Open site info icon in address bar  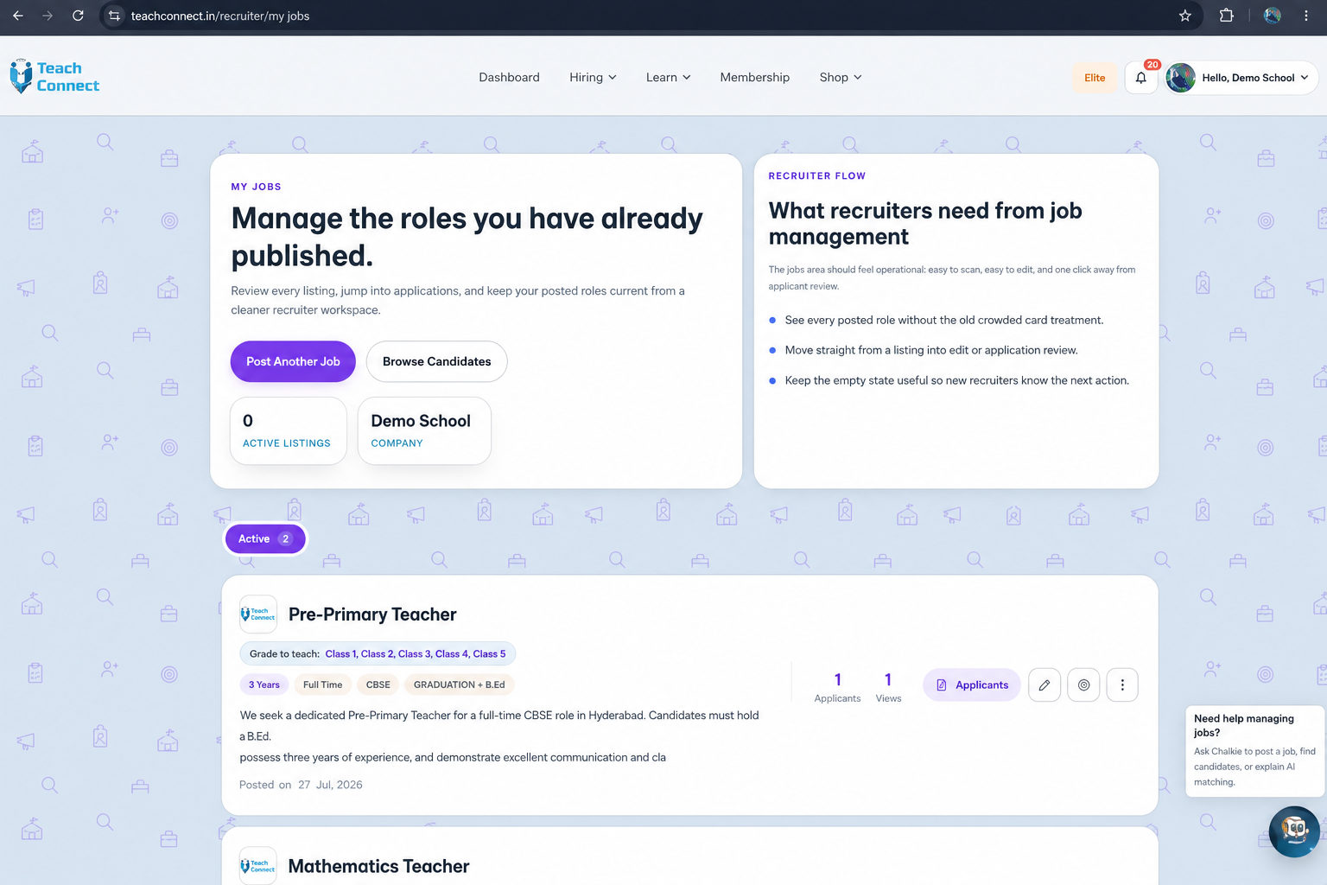tap(115, 16)
